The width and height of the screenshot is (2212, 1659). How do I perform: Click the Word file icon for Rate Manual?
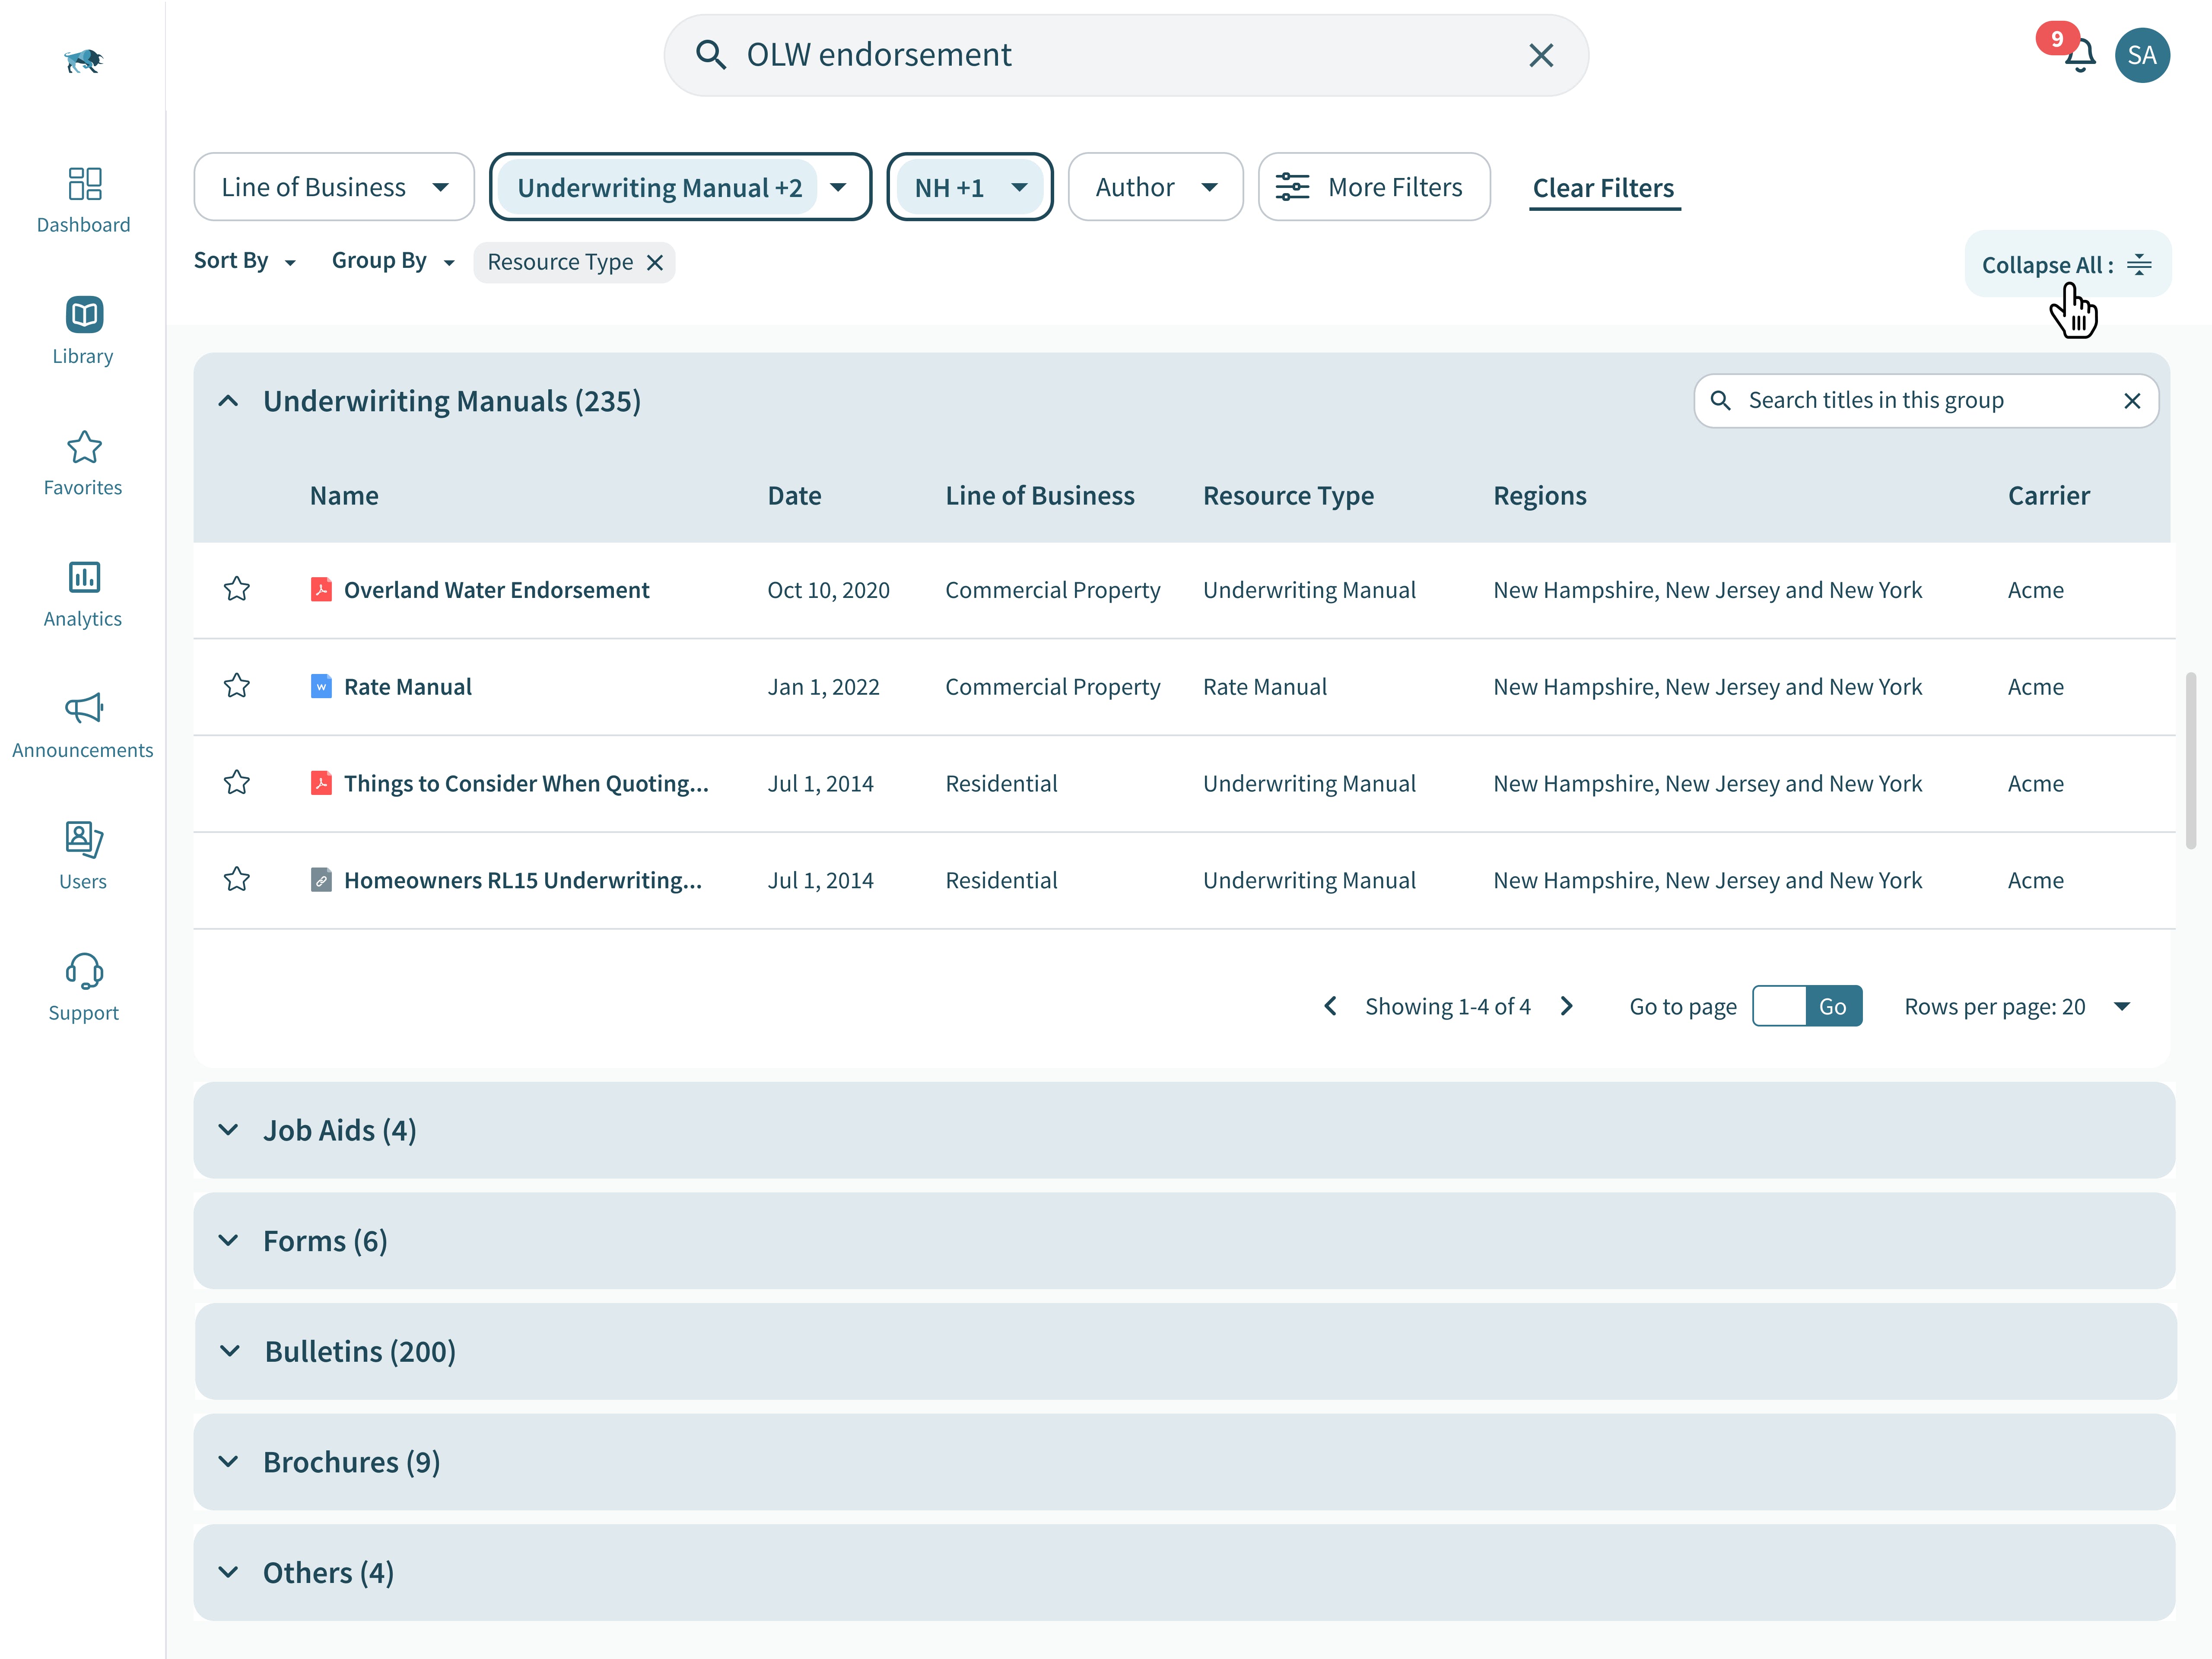[x=321, y=686]
